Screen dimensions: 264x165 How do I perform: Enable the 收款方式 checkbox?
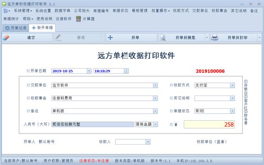[x=171, y=85]
